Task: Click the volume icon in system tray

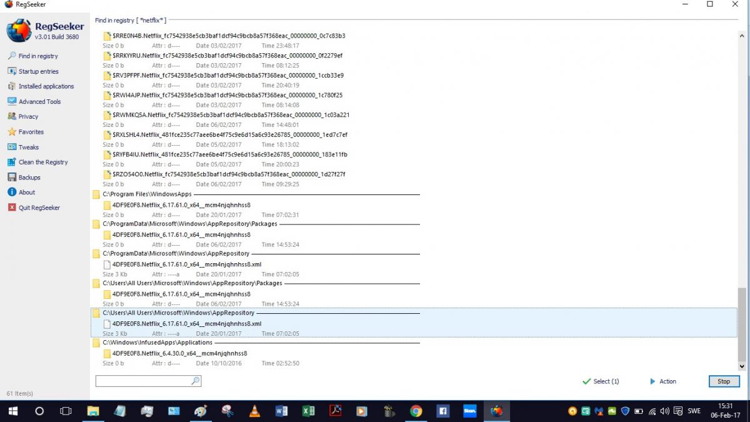Action: coord(664,411)
